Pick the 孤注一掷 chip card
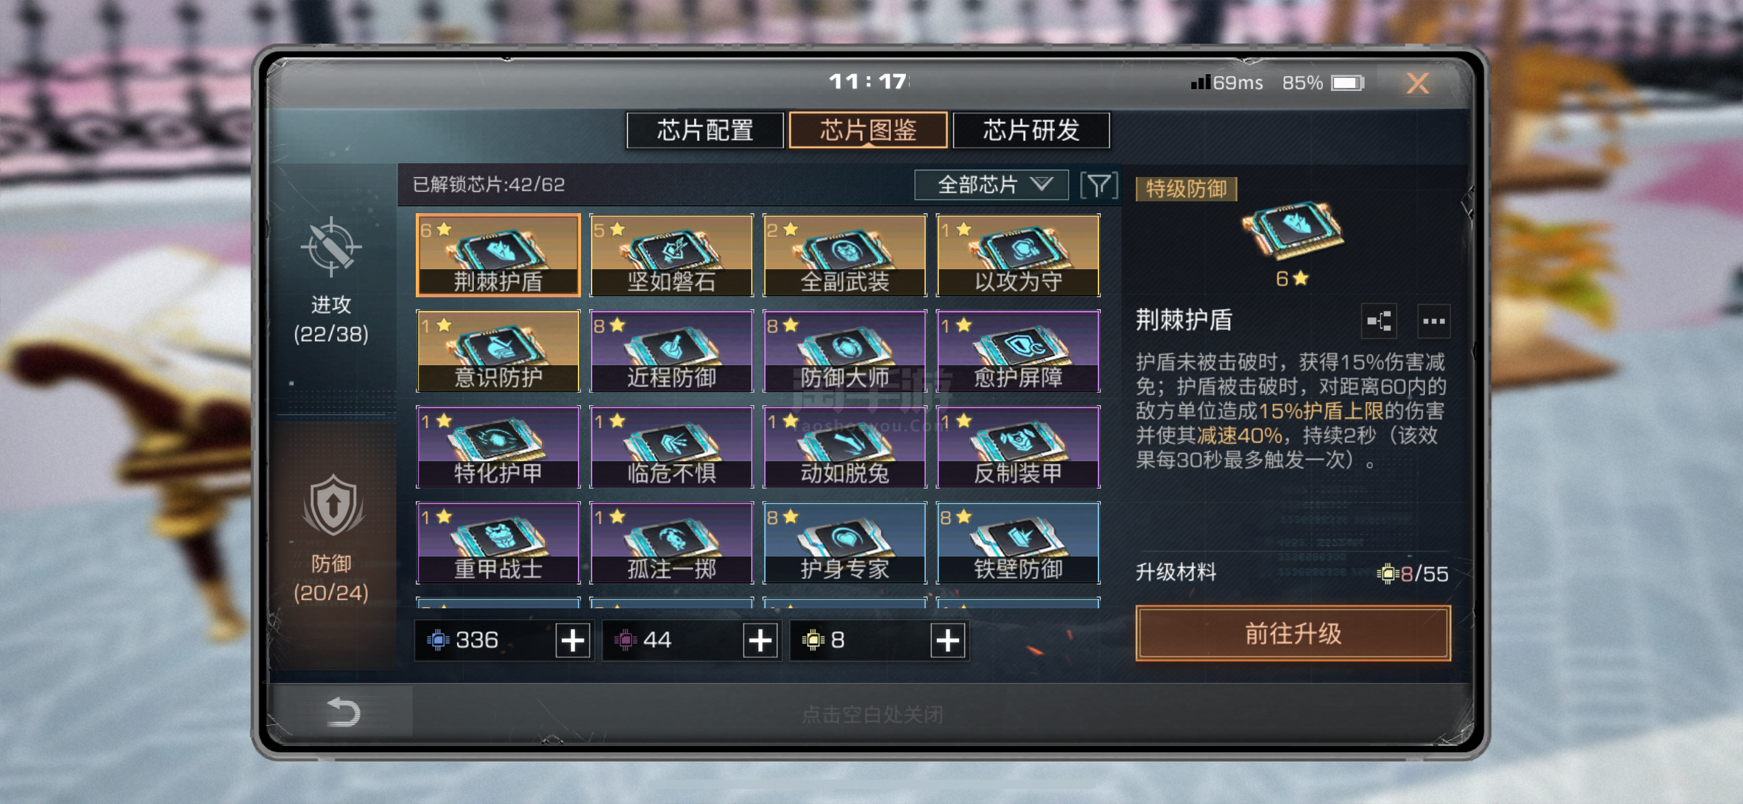 point(671,543)
